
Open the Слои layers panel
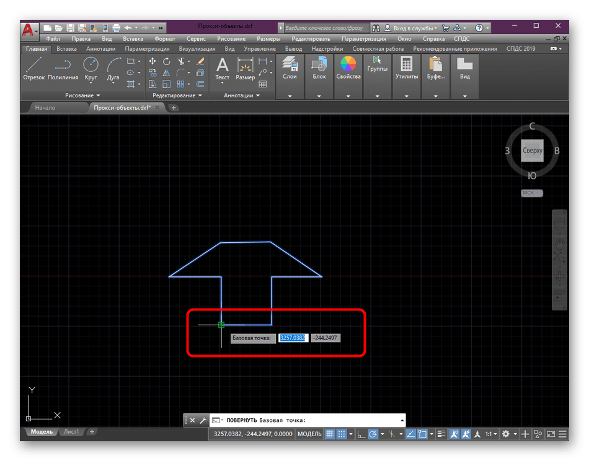290,68
